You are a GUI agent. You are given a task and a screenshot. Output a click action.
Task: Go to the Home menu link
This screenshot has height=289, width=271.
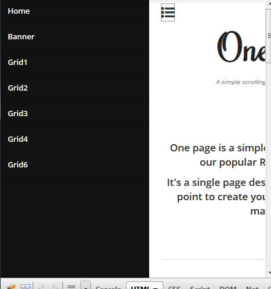tap(75, 11)
